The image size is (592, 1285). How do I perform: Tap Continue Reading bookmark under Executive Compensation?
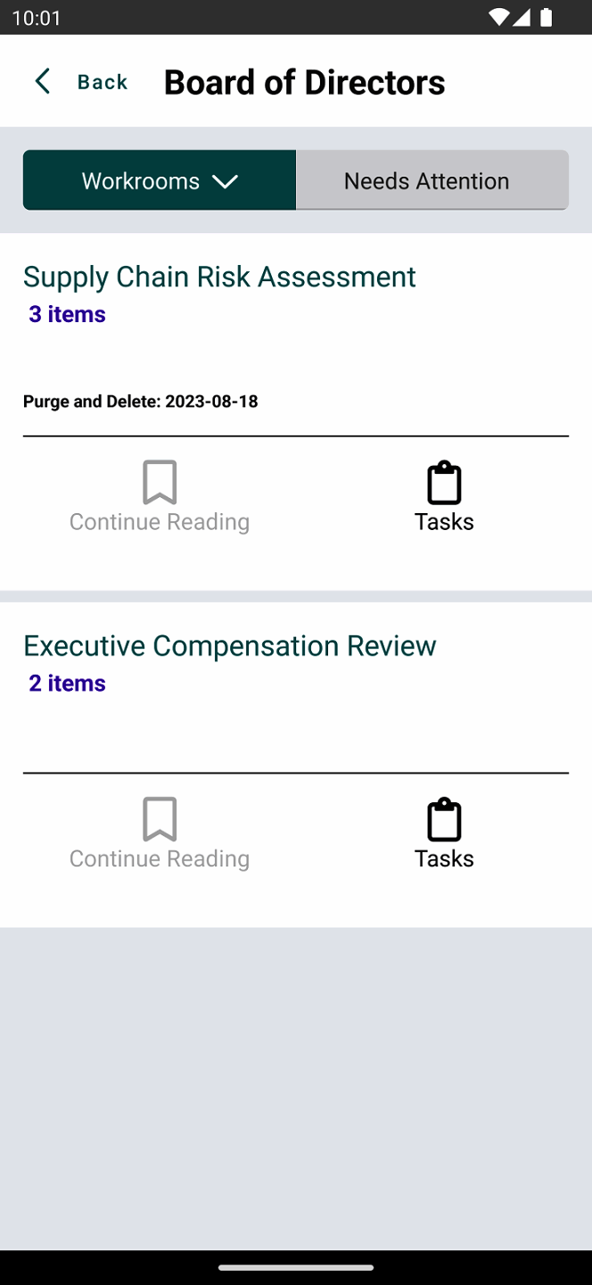160,819
